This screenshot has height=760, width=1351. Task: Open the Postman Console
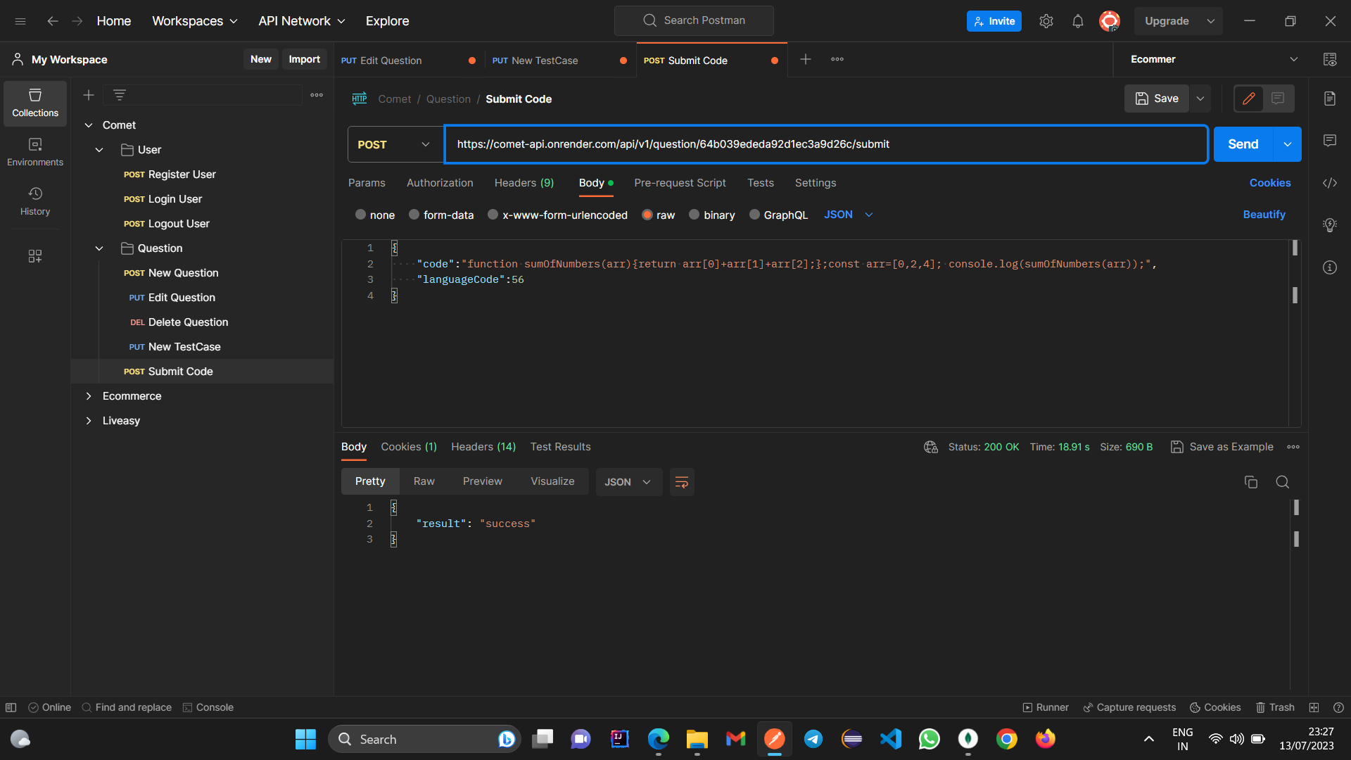coord(208,707)
